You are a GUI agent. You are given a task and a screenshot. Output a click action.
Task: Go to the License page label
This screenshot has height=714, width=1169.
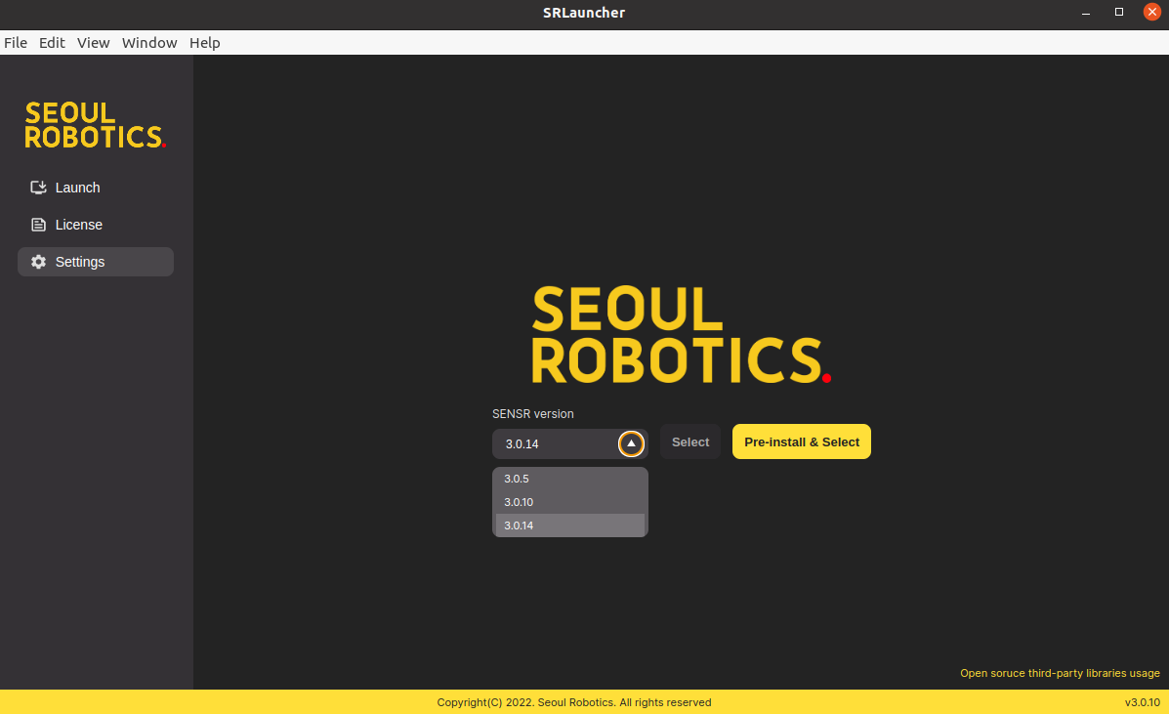tap(79, 225)
